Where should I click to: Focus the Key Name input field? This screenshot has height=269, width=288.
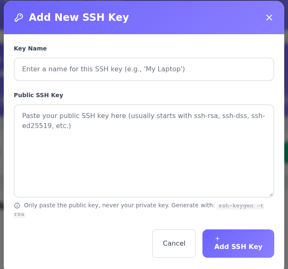[144, 69]
